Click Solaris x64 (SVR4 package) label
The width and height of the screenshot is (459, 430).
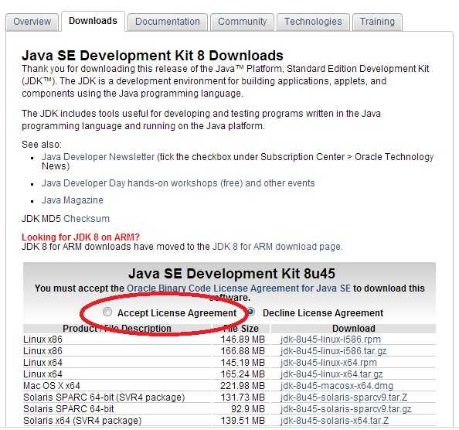(x=83, y=421)
